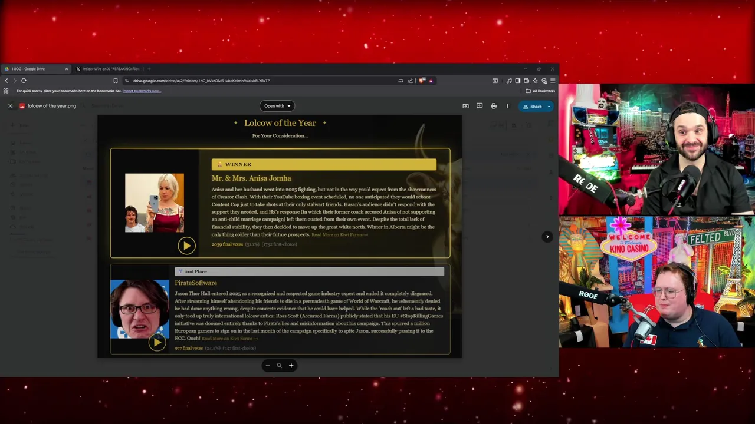Screen dimensions: 755x424
Task: Click the install app icon in the address bar
Action: pyautogui.click(x=401, y=81)
